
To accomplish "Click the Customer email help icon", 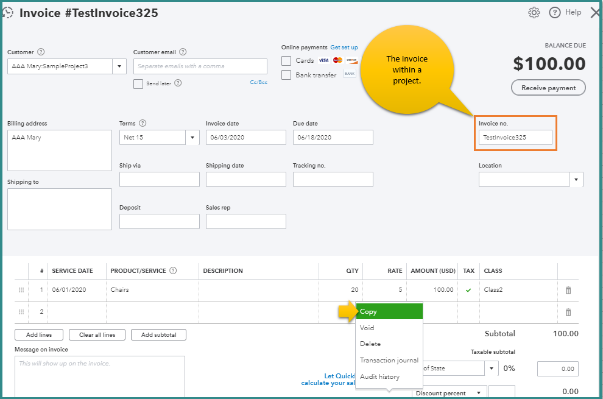I will coord(183,52).
